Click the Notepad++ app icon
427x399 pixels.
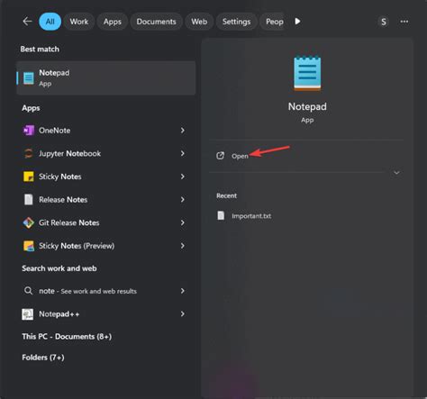(28, 314)
